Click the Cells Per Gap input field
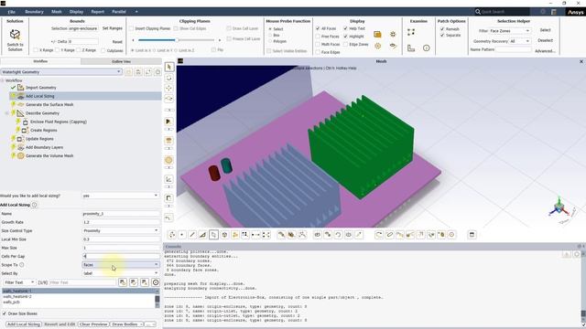Image resolution: width=586 pixels, height=329 pixels. point(121,256)
